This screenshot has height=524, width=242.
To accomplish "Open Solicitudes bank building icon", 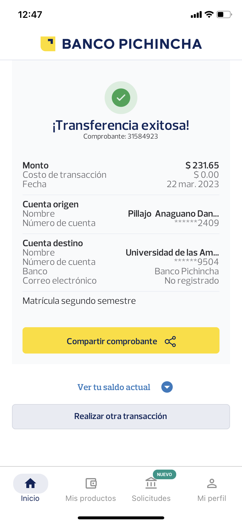I will [x=151, y=483].
